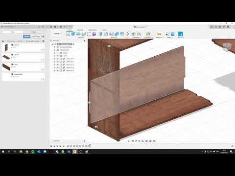Open Windows Start menu

point(3,152)
